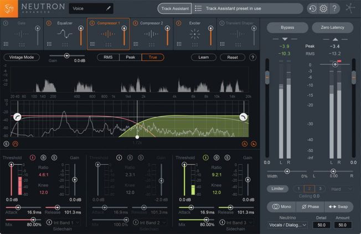Click the Compressor 2 module drag handle dots
Image resolution: width=361 pixels, height=234 pixels.
tap(152, 44)
